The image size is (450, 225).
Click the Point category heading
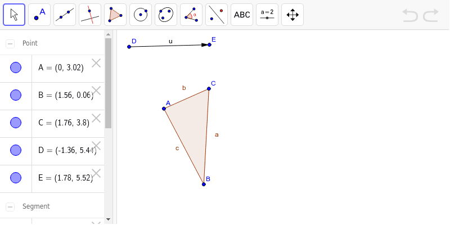pyautogui.click(x=30, y=43)
